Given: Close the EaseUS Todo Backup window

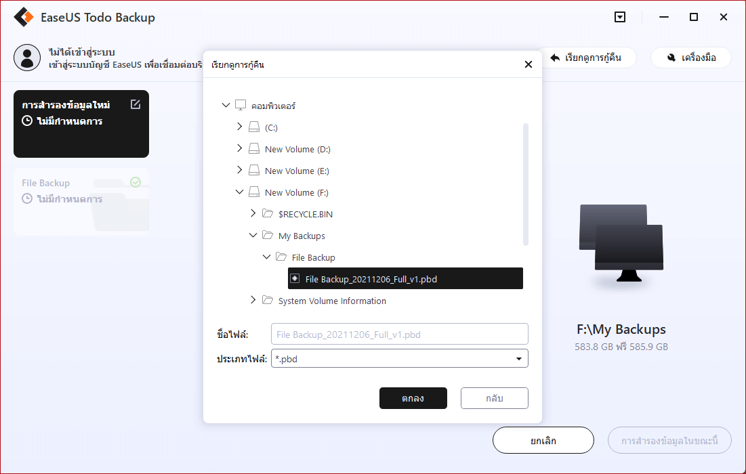Looking at the screenshot, I should pyautogui.click(x=724, y=17).
